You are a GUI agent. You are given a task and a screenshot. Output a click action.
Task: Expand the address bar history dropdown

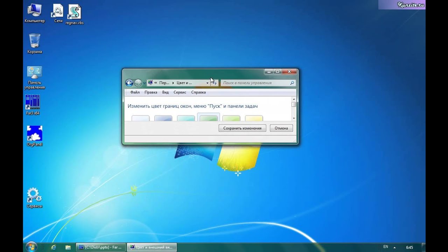[x=207, y=83]
